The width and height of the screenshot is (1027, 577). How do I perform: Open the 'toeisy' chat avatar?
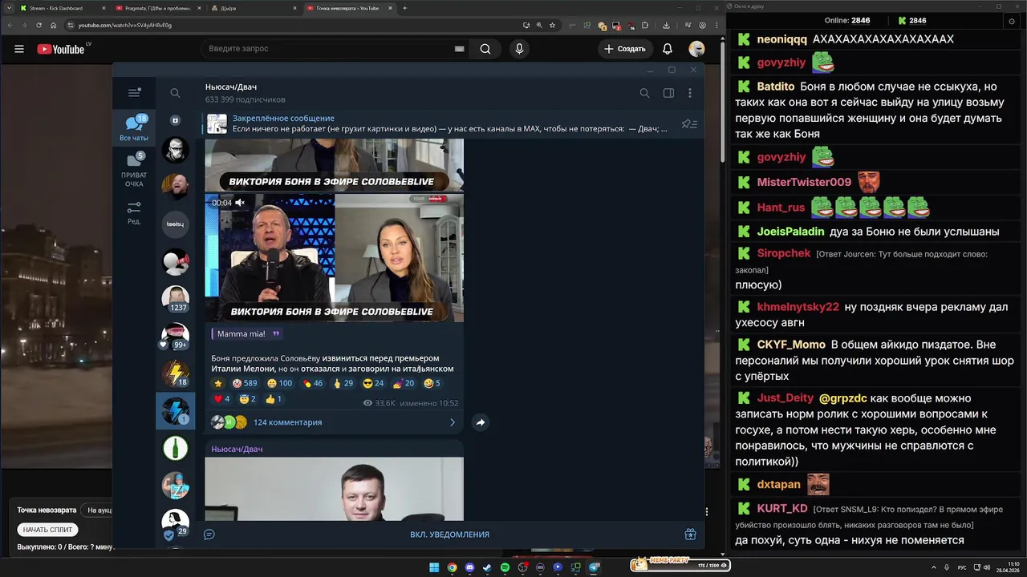[x=175, y=224]
